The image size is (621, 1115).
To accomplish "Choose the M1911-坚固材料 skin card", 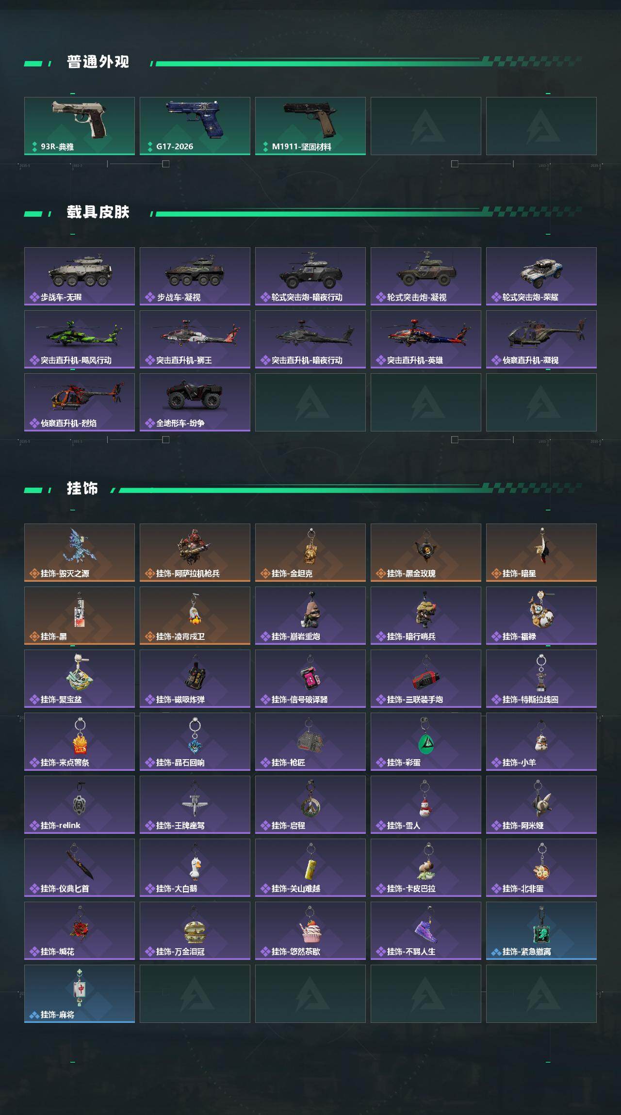I will 310,126.
